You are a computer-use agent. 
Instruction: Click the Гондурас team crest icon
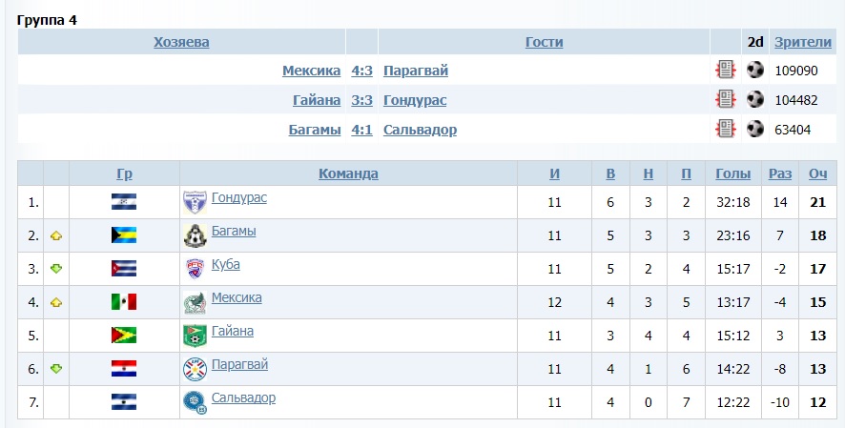(195, 201)
